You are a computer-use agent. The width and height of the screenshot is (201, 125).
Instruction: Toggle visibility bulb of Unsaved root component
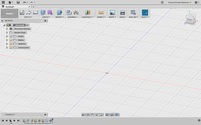8,25
